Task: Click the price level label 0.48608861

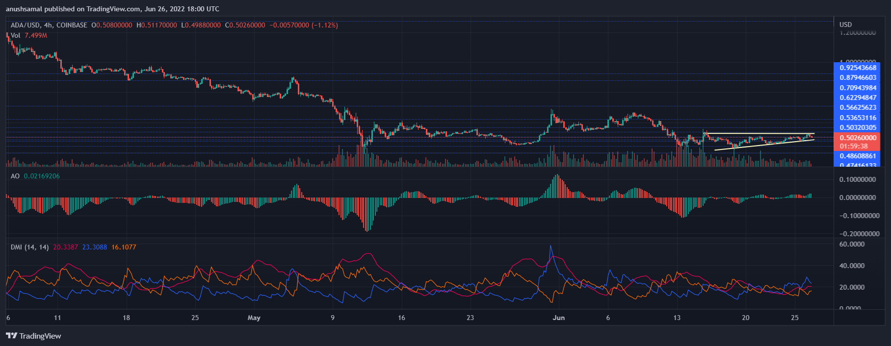Action: tap(858, 156)
